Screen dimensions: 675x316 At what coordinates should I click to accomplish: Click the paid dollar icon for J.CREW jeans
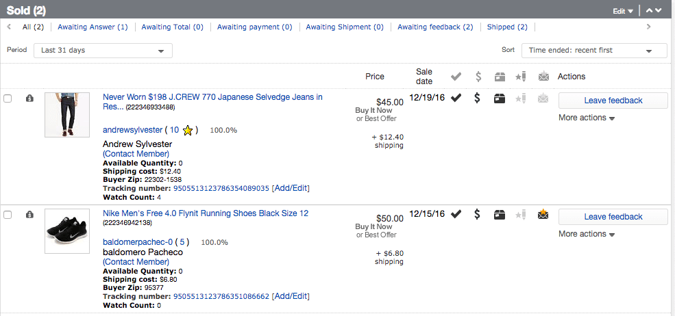pos(478,98)
